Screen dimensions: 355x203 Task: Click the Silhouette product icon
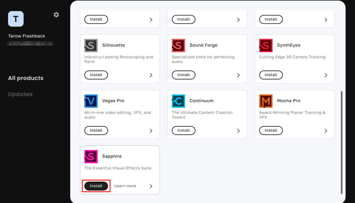pos(91,46)
